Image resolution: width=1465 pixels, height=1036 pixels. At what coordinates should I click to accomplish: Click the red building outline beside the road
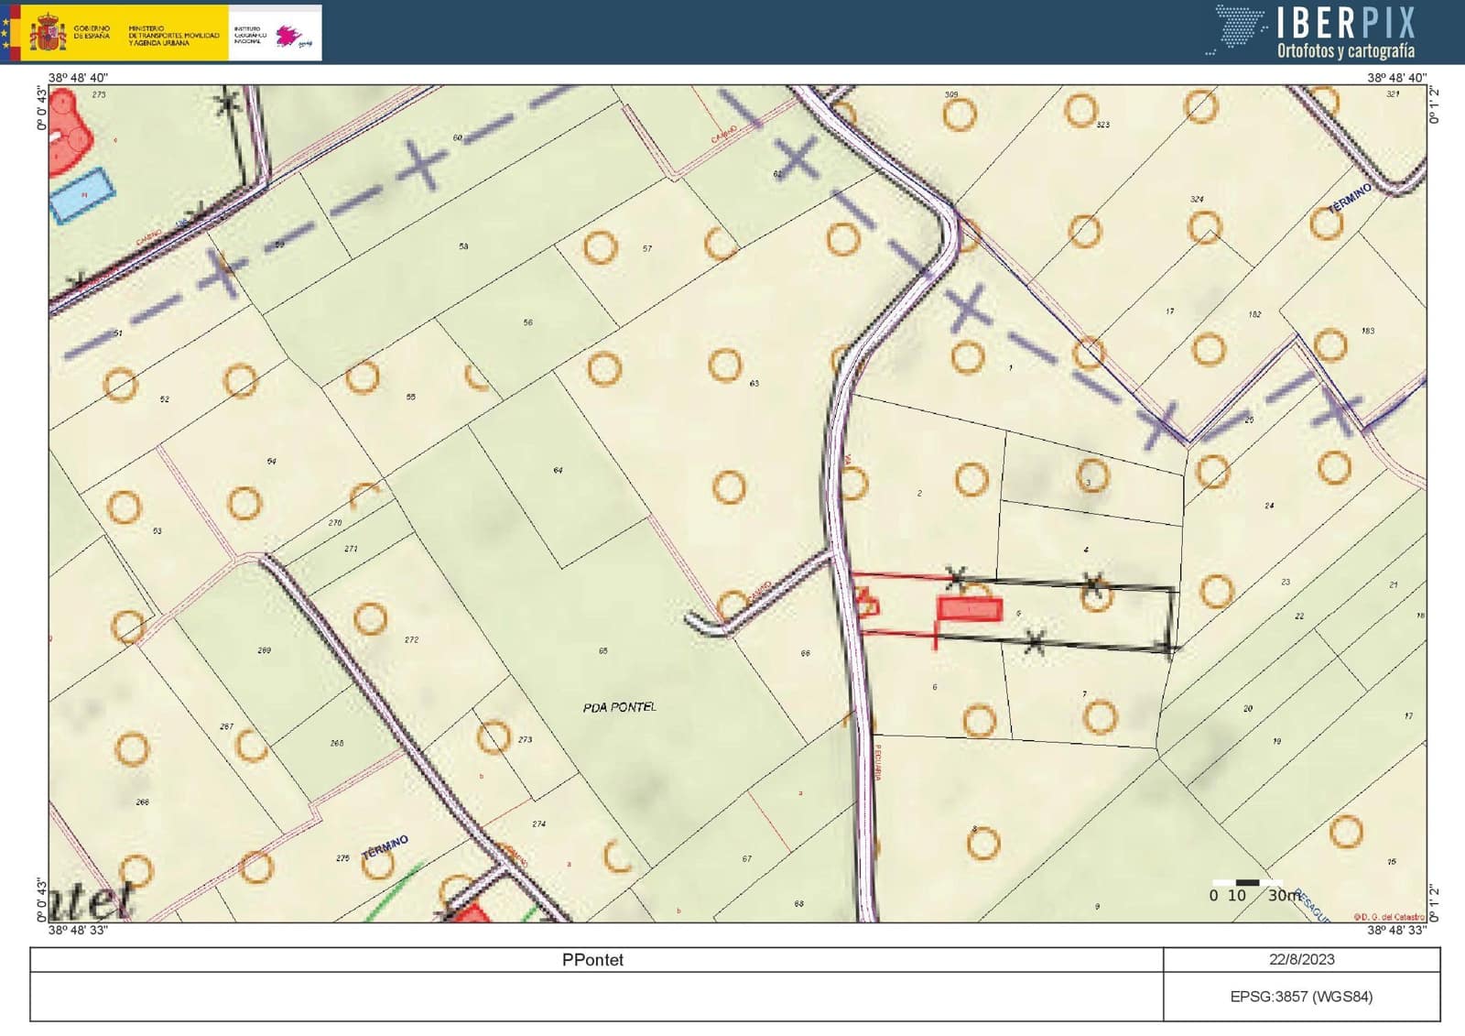click(866, 603)
